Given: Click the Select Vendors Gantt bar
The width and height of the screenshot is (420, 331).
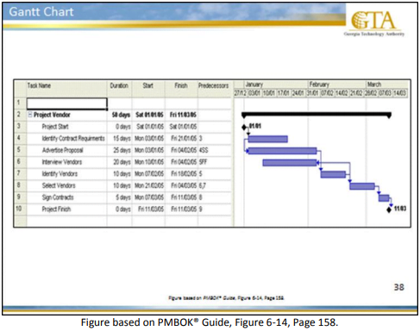Looking at the screenshot, I should point(362,186).
